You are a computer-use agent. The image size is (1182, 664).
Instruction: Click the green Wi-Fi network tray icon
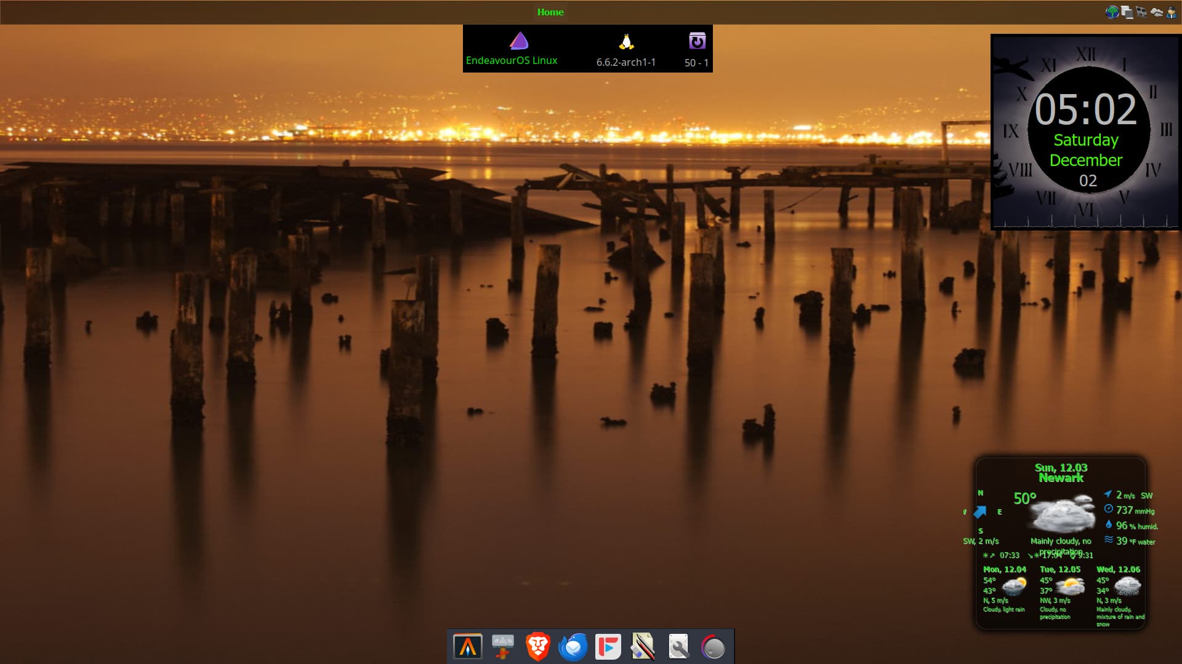click(1112, 12)
